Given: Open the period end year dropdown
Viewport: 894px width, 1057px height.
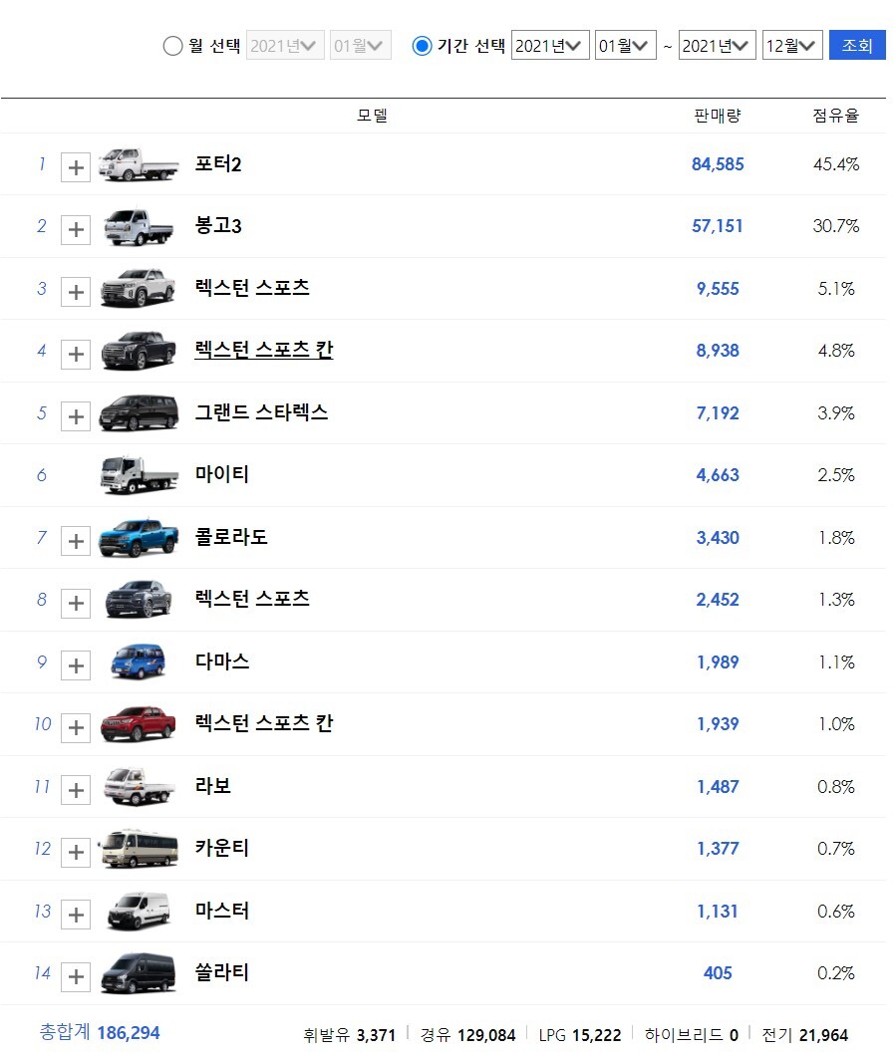Looking at the screenshot, I should point(717,45).
